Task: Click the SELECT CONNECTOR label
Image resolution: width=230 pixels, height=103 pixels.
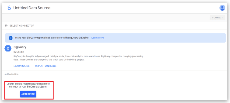Action: click(22, 26)
